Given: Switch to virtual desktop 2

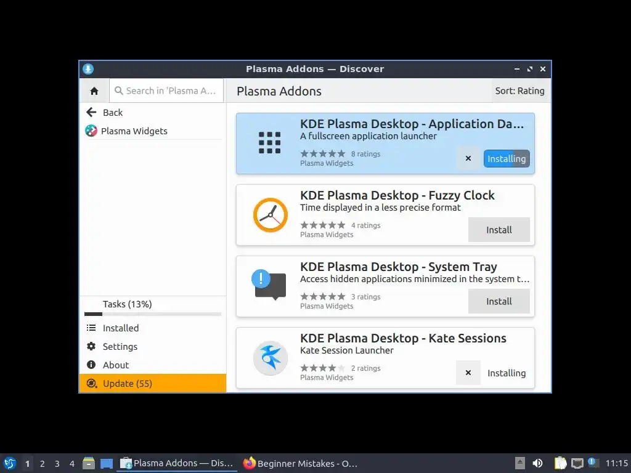Looking at the screenshot, I should tap(43, 464).
